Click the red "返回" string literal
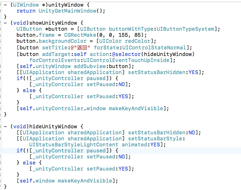 pyautogui.click(x=80, y=48)
